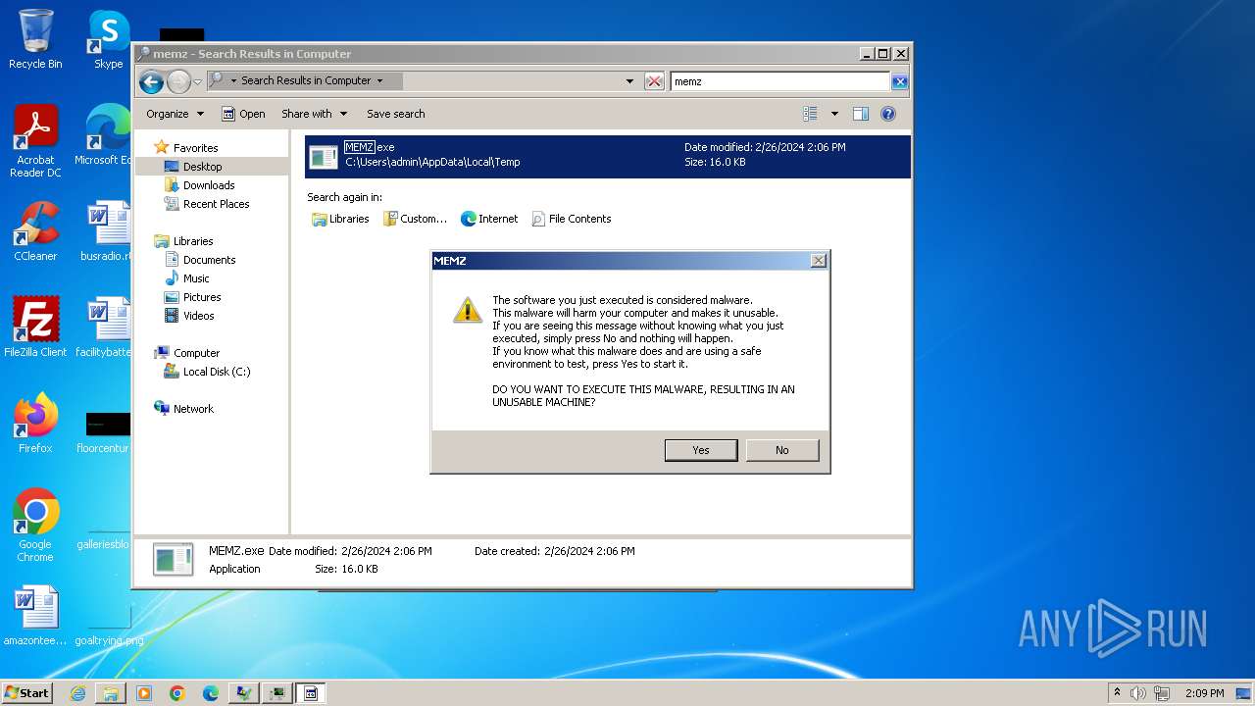The width and height of the screenshot is (1255, 706).
Task: Click No in the MEMZ dialog
Action: click(782, 450)
